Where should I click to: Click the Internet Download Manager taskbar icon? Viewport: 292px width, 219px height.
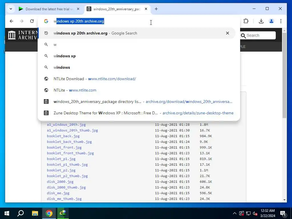pos(63,213)
